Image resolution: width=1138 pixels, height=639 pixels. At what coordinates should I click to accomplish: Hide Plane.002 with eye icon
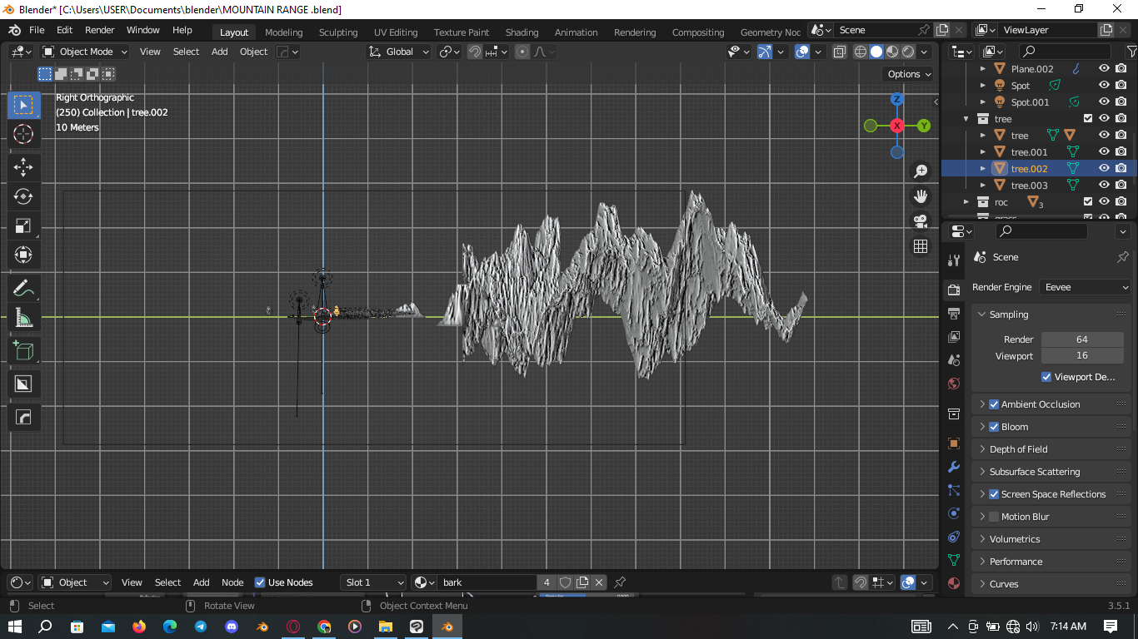pos(1104,68)
